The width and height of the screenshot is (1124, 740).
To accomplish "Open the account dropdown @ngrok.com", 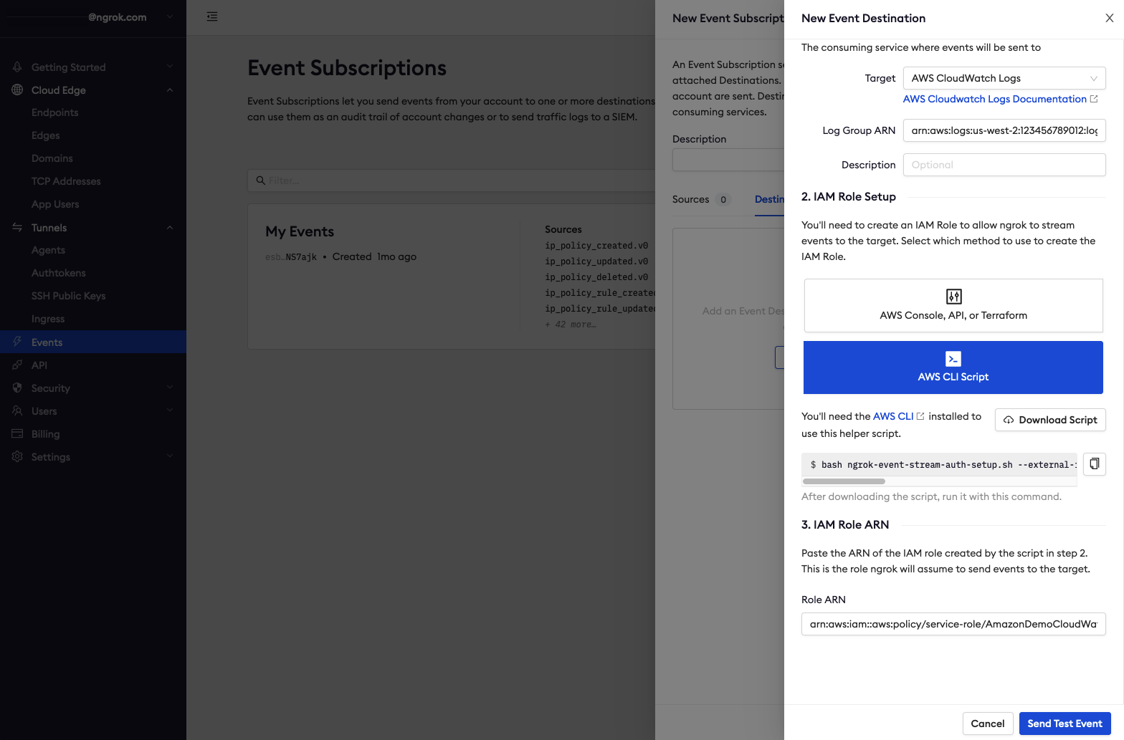I will pos(93,17).
